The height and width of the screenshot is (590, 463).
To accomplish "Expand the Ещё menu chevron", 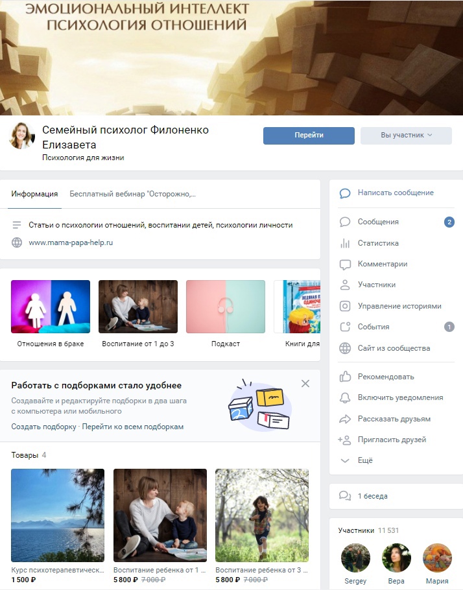I will point(345,460).
